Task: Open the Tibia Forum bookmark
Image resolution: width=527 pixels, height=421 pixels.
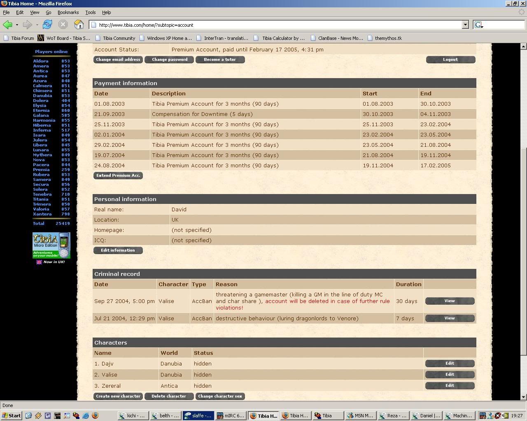Action: (19, 38)
